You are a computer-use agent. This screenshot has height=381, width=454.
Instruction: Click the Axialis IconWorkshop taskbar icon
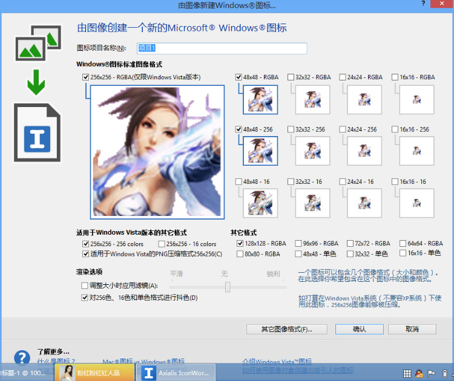(x=176, y=373)
